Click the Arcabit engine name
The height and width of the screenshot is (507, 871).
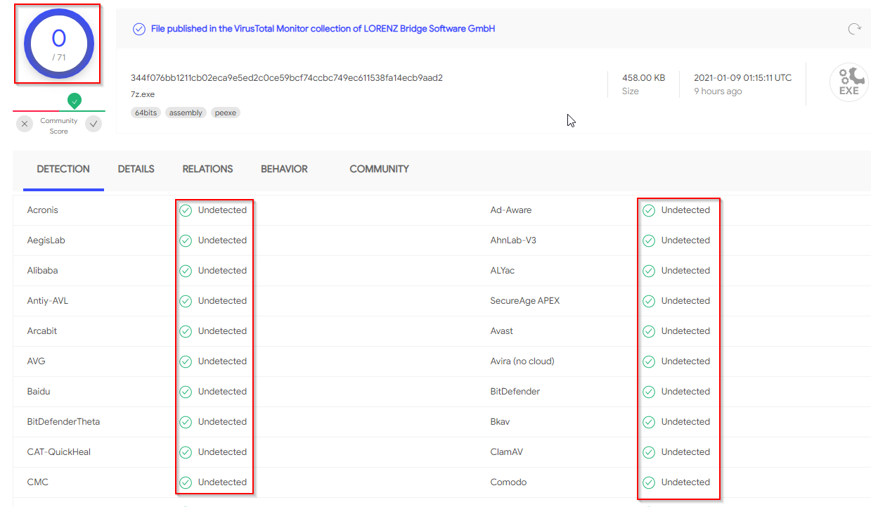pos(42,331)
